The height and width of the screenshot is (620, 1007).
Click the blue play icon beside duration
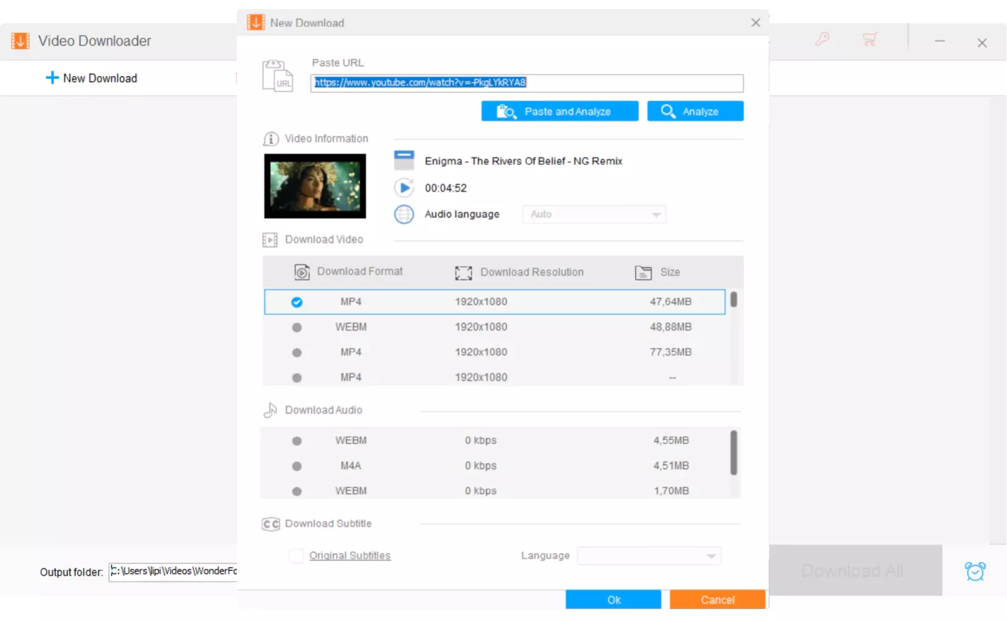click(x=404, y=188)
